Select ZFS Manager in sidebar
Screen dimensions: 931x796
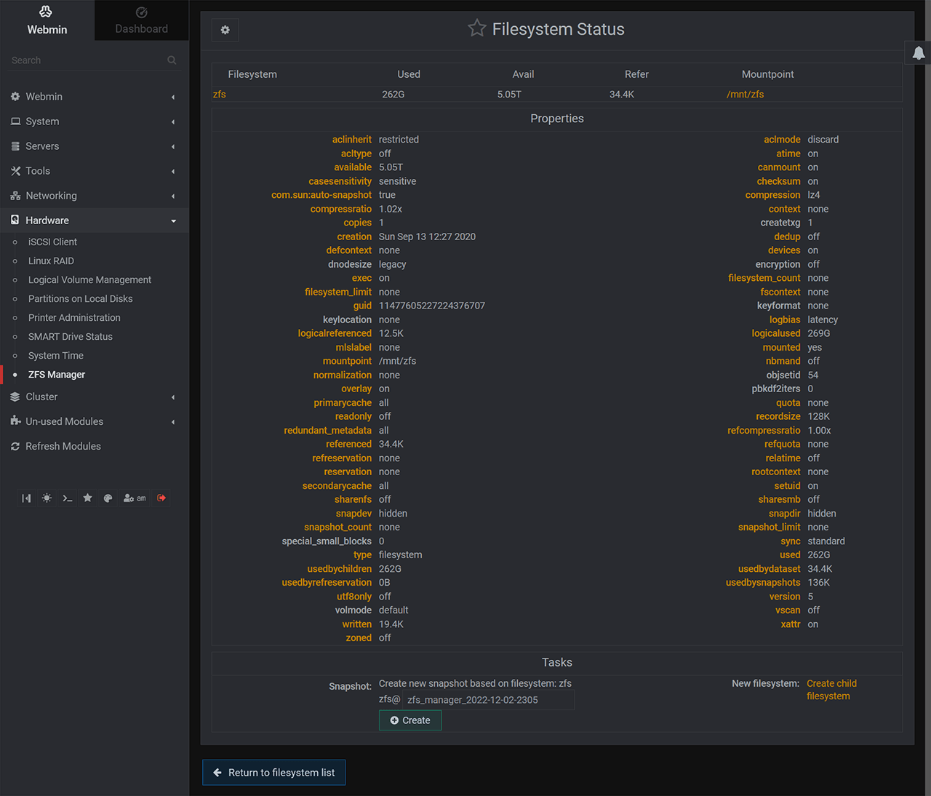point(57,375)
